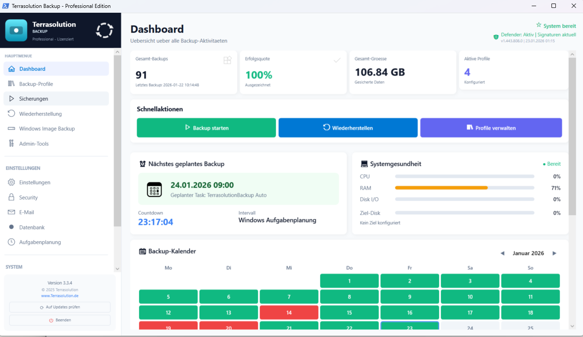Show previous month in Backup-Kalender
583x337 pixels.
[x=503, y=254]
